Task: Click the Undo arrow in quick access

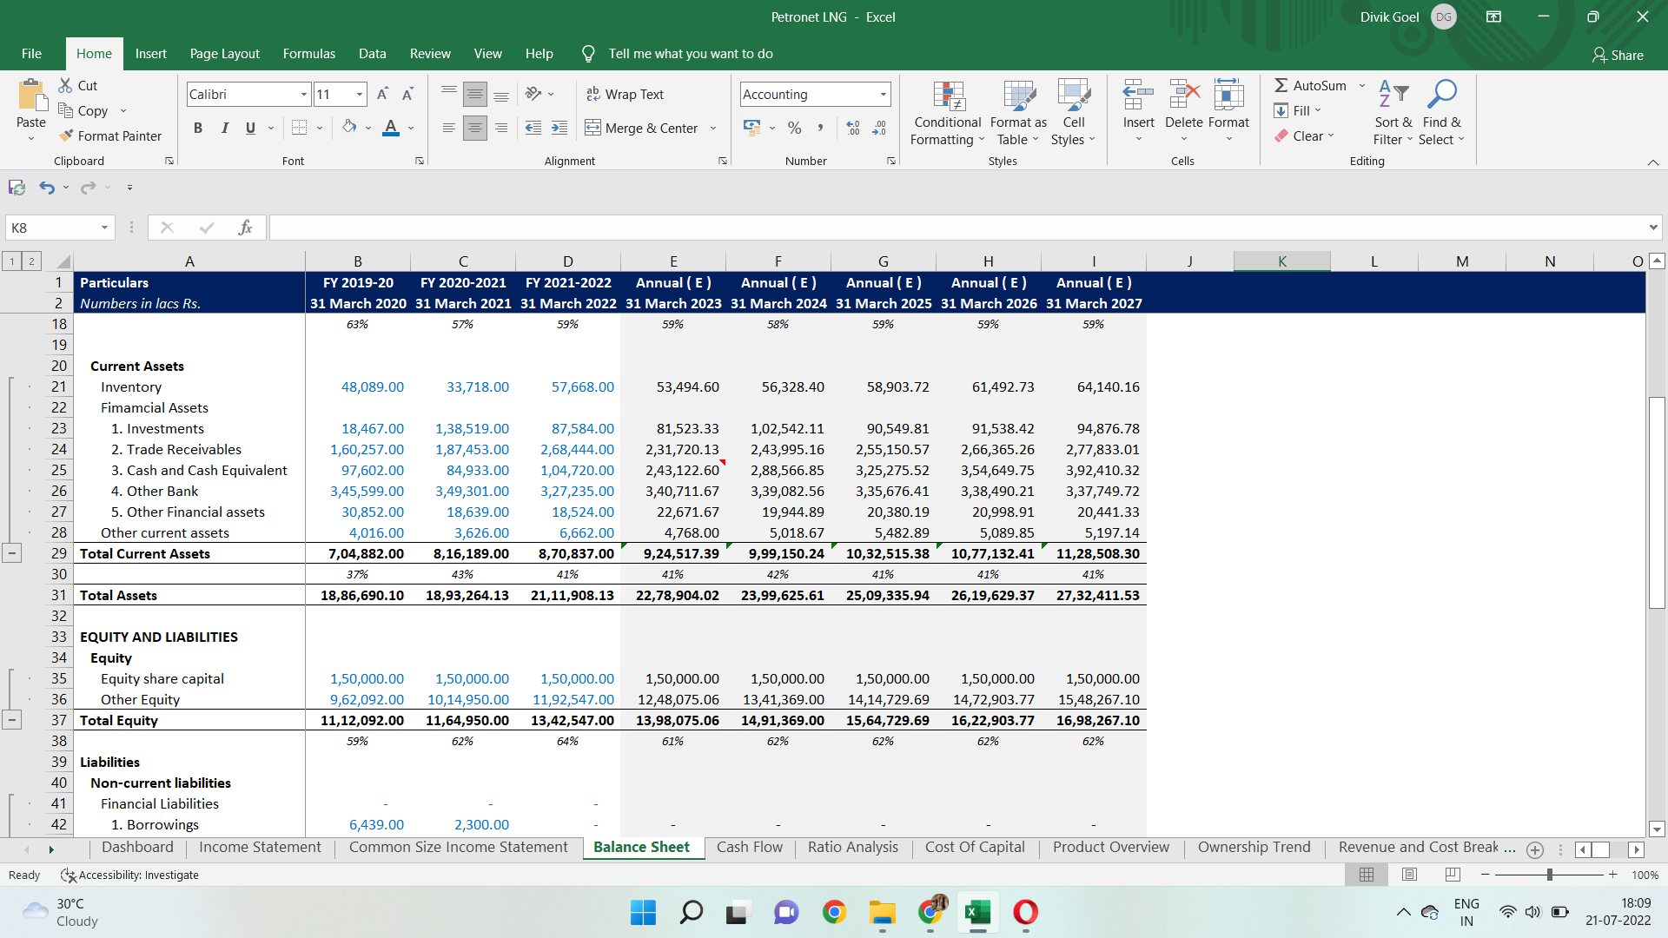Action: pos(47,188)
